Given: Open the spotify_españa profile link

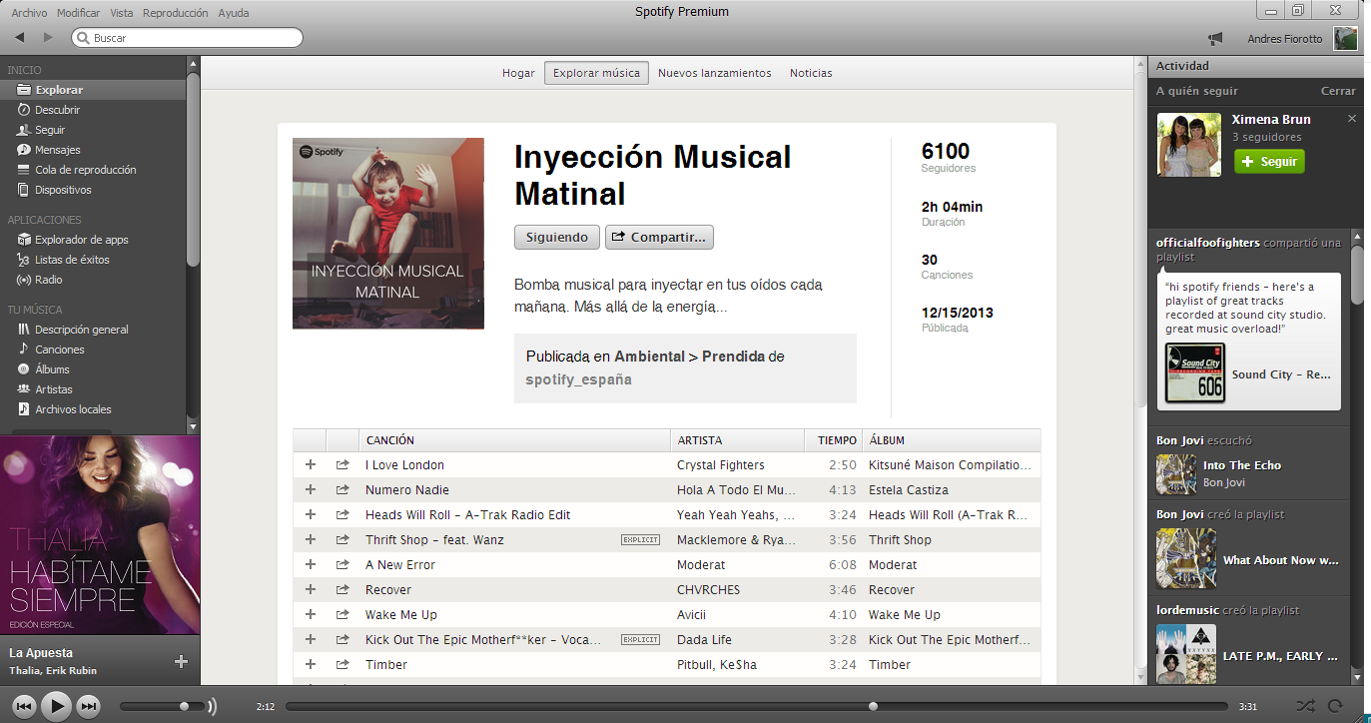Looking at the screenshot, I should point(579,380).
